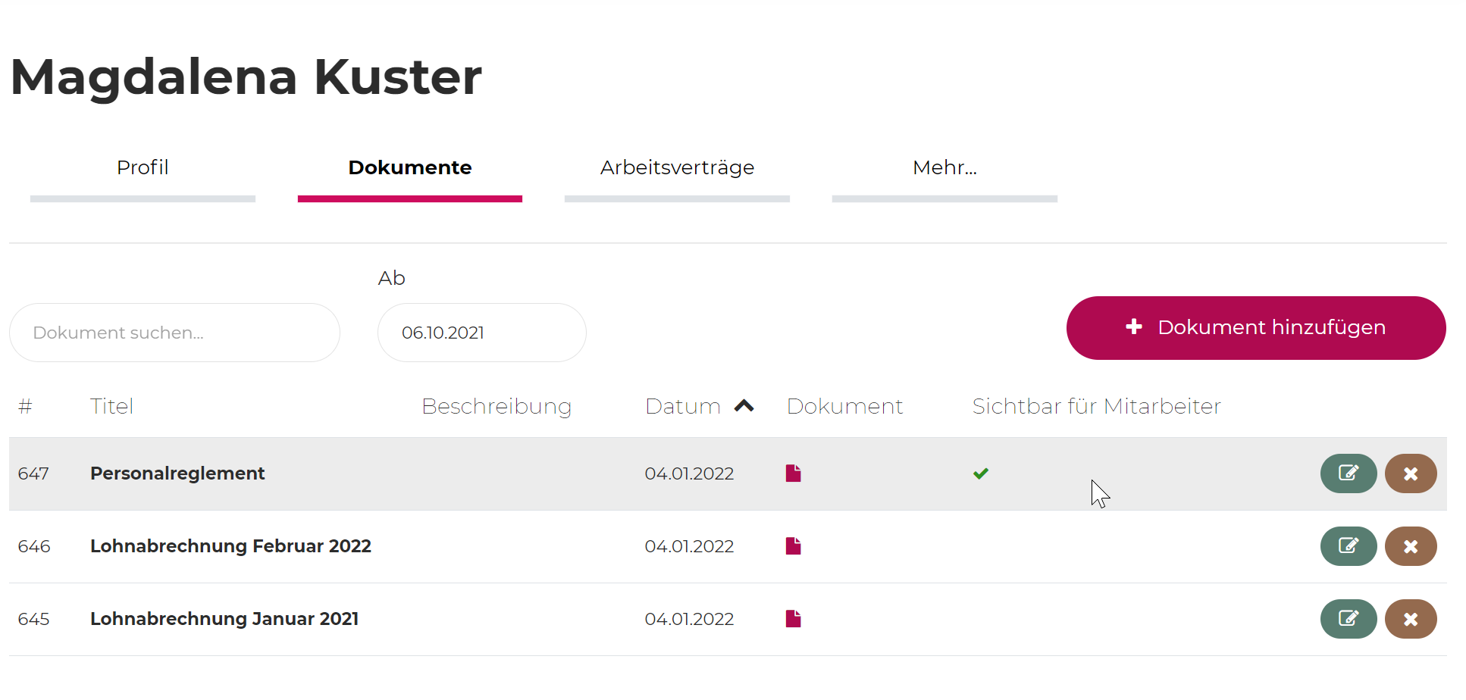Sort by Sichtbar für Mitarbeiter column
The height and width of the screenshot is (700, 1466).
click(1095, 406)
